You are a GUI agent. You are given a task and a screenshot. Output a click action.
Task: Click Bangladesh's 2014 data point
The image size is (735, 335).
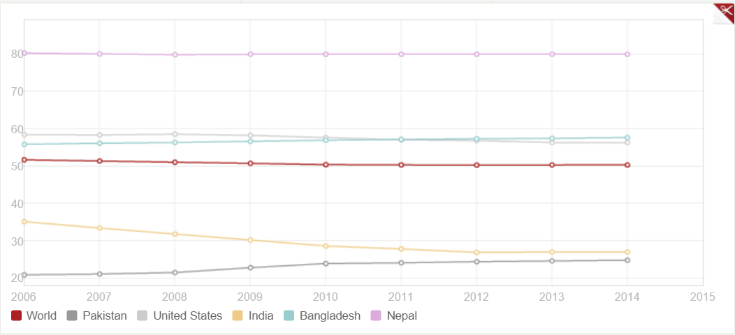[x=627, y=137]
